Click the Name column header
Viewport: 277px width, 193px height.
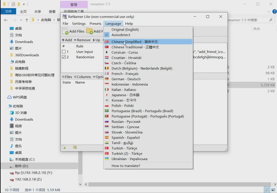click(x=80, y=82)
